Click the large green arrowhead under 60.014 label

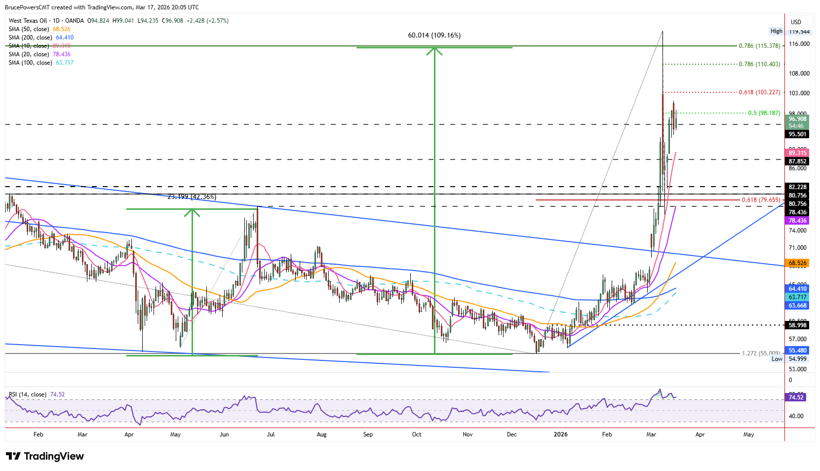tap(434, 51)
